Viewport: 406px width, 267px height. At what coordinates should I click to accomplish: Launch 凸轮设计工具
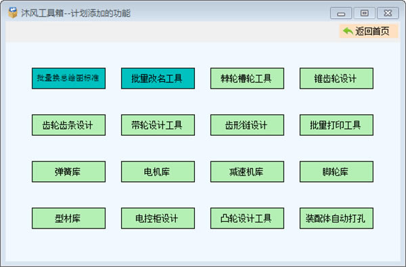(247, 218)
